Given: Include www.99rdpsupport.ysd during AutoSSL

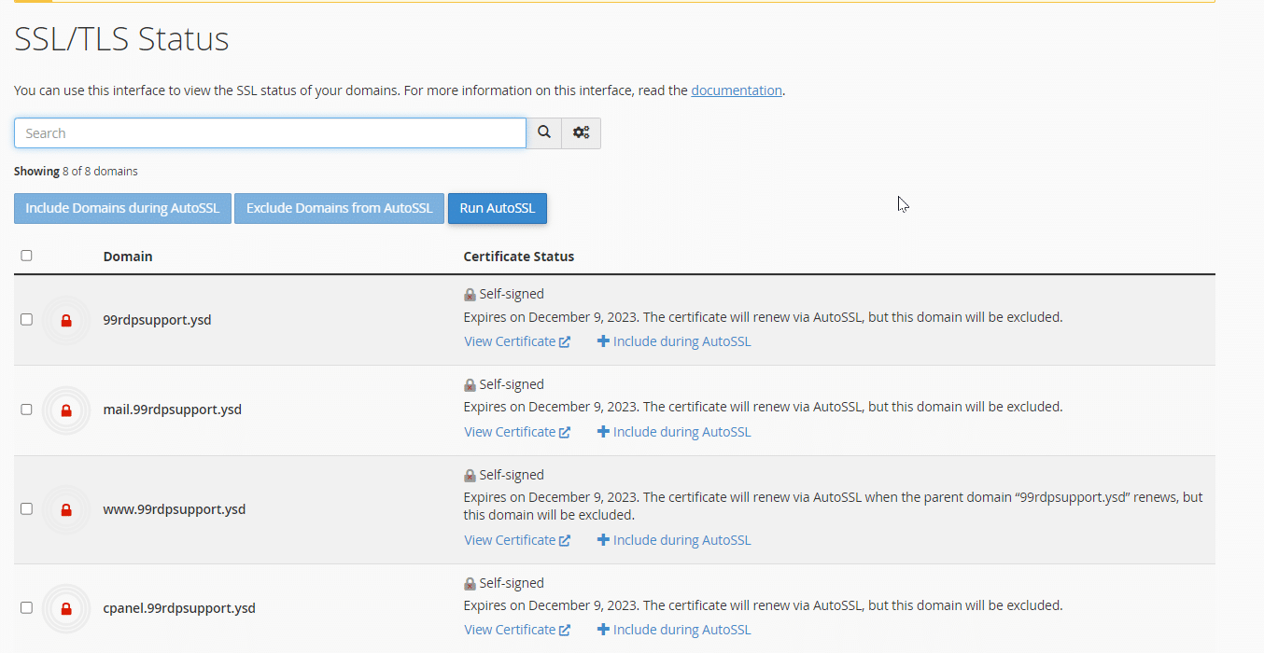Looking at the screenshot, I should coord(674,540).
